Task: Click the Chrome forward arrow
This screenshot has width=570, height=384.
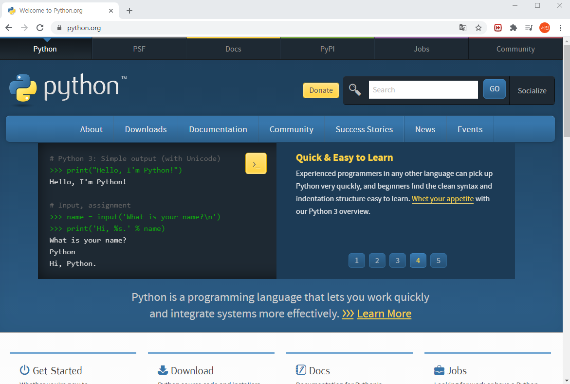Action: click(24, 28)
